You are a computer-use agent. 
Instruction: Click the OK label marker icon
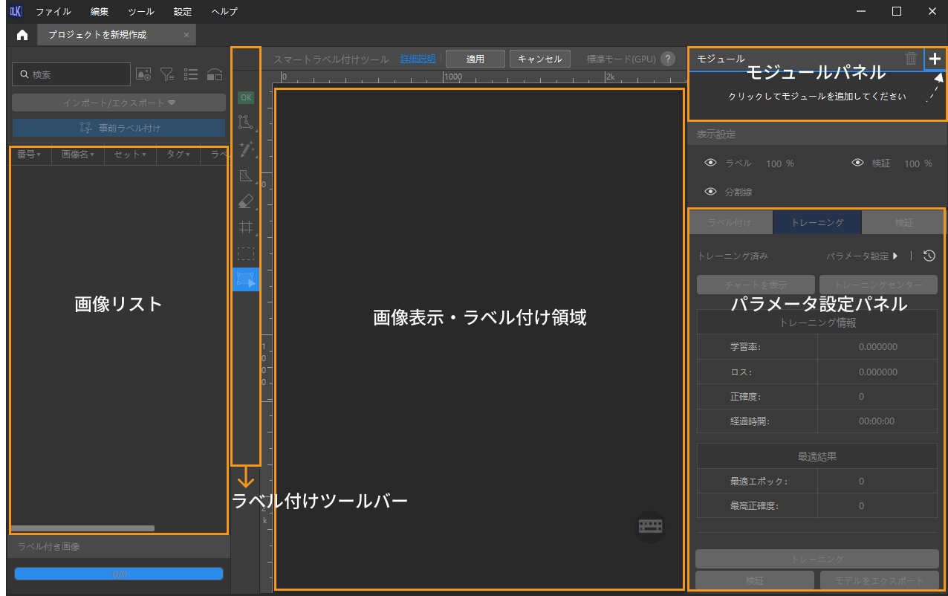(246, 97)
